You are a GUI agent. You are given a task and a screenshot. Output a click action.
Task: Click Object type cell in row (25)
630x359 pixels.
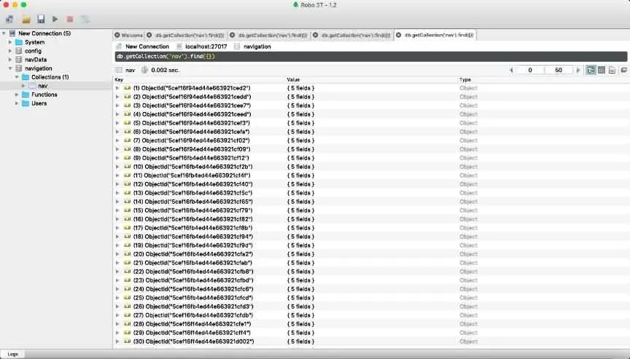468,298
